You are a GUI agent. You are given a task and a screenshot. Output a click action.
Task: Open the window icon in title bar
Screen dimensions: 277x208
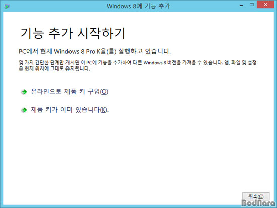click(x=7, y=7)
